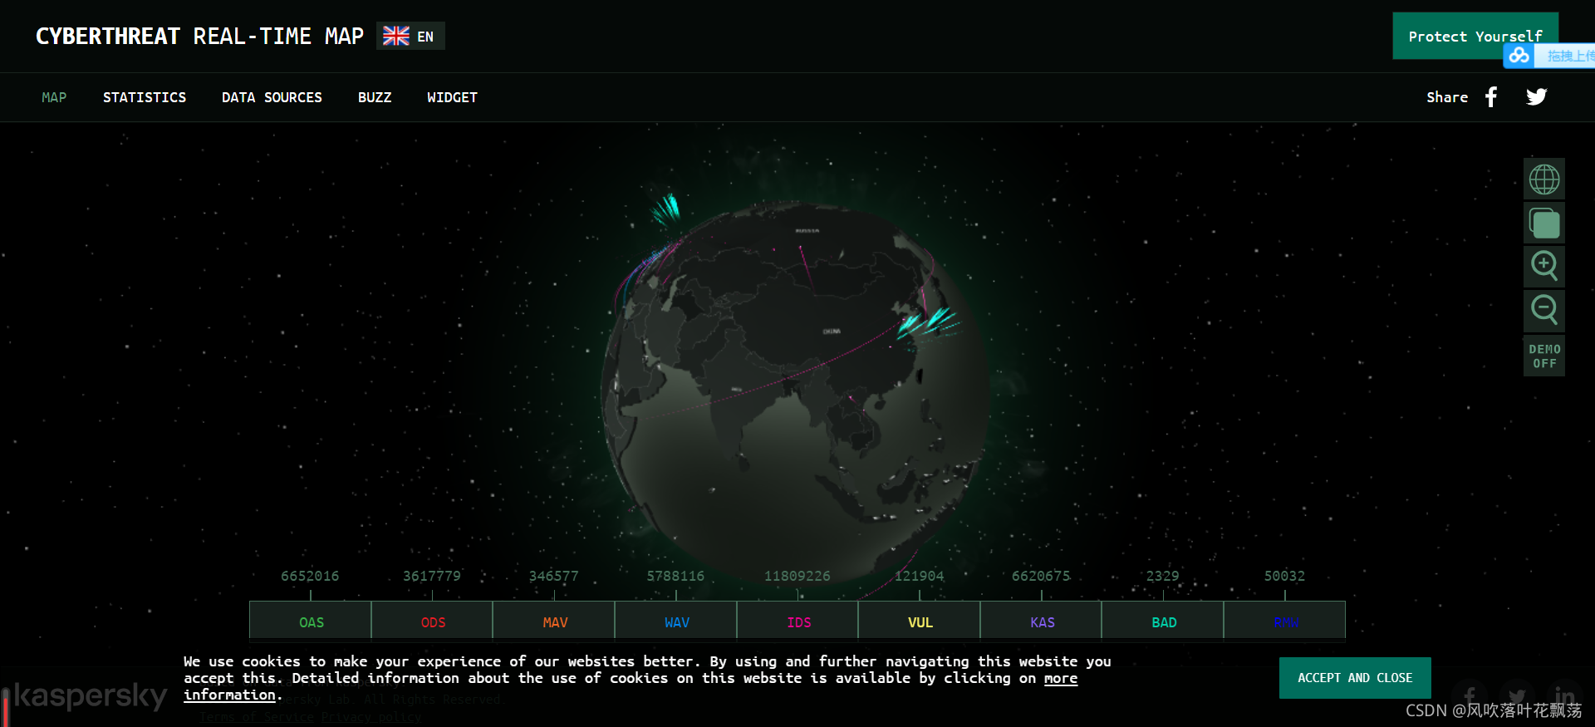Toggle the VUL detection type
The height and width of the screenshot is (727, 1595).
point(920,621)
